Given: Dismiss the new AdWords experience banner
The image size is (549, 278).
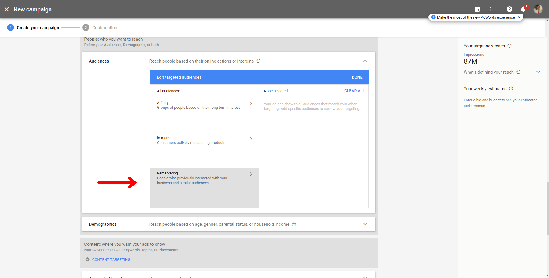Looking at the screenshot, I should pos(519,17).
